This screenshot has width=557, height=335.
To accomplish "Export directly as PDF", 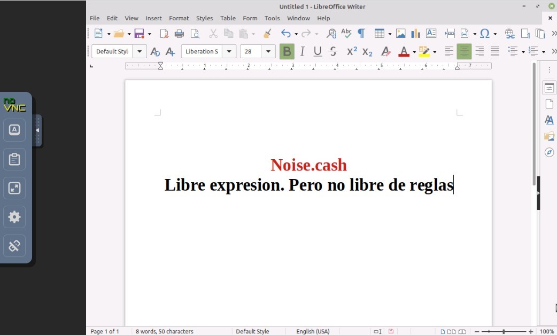I will (x=164, y=34).
